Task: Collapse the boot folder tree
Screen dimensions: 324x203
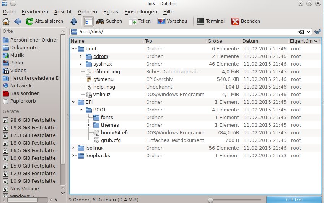Action: click(x=73, y=49)
